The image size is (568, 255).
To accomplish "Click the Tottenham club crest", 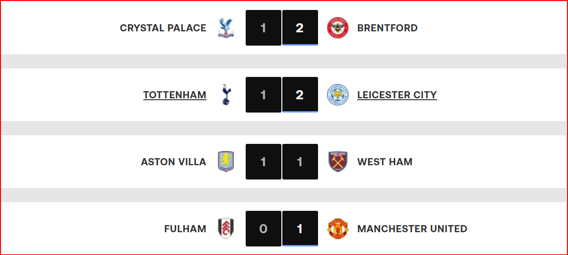I will click(226, 95).
